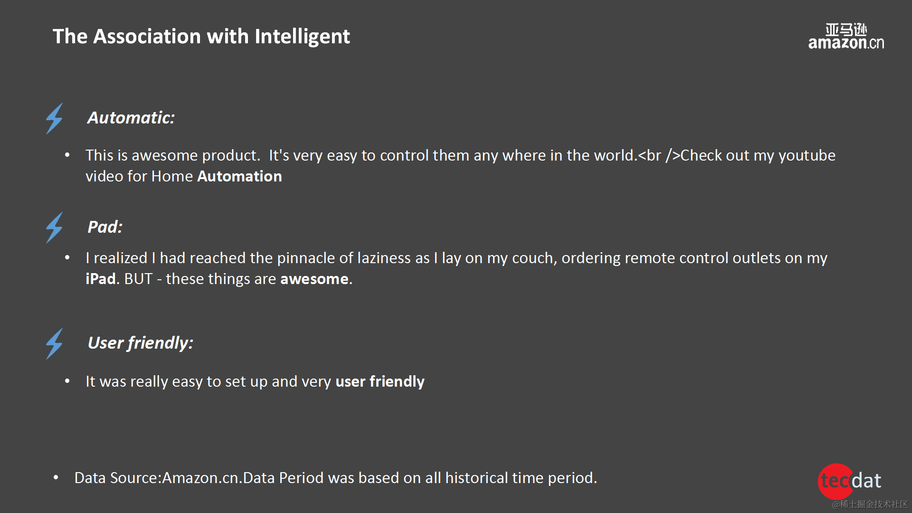The height and width of the screenshot is (513, 912).
Task: Click the bullet dot before "Data Source"
Action: 56,477
